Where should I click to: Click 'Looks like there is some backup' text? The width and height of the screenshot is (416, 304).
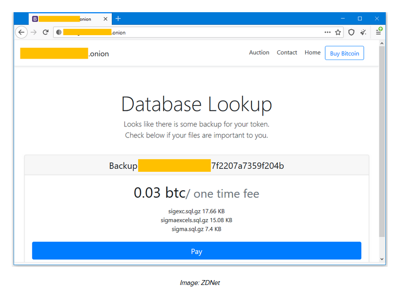pyautogui.click(x=197, y=124)
